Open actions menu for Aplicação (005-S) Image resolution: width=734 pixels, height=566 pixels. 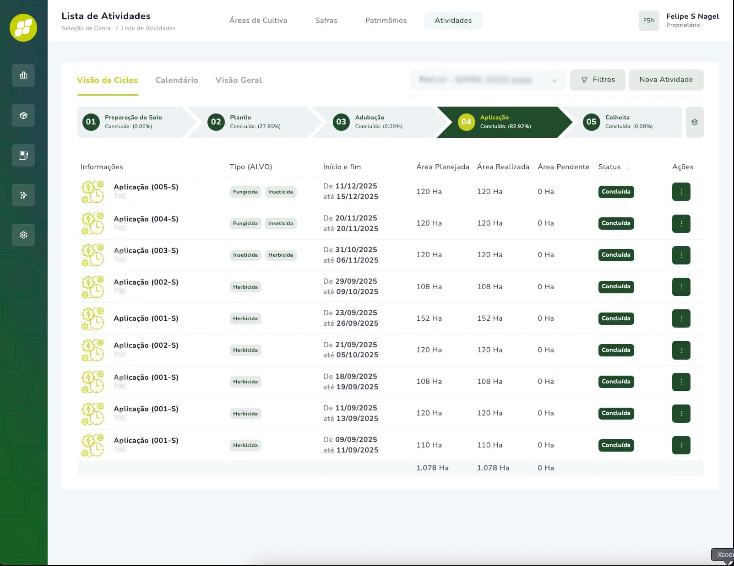[681, 192]
